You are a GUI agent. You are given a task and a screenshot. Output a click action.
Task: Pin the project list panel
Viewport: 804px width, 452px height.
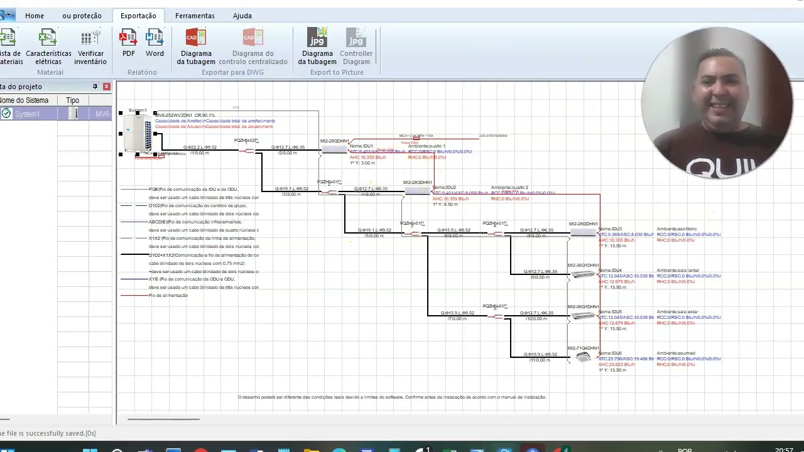tap(95, 87)
